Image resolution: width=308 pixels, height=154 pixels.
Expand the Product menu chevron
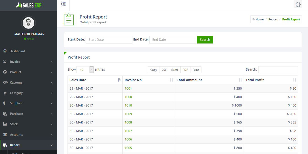52,72
